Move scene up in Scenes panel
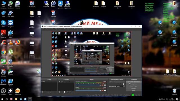 (48, 92)
